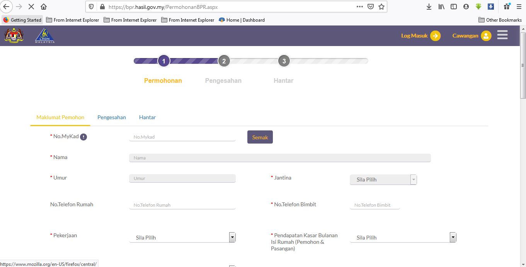Viewport: 526px width, 267px height.
Task: Click the Log Masuk arrow icon
Action: [x=435, y=36]
